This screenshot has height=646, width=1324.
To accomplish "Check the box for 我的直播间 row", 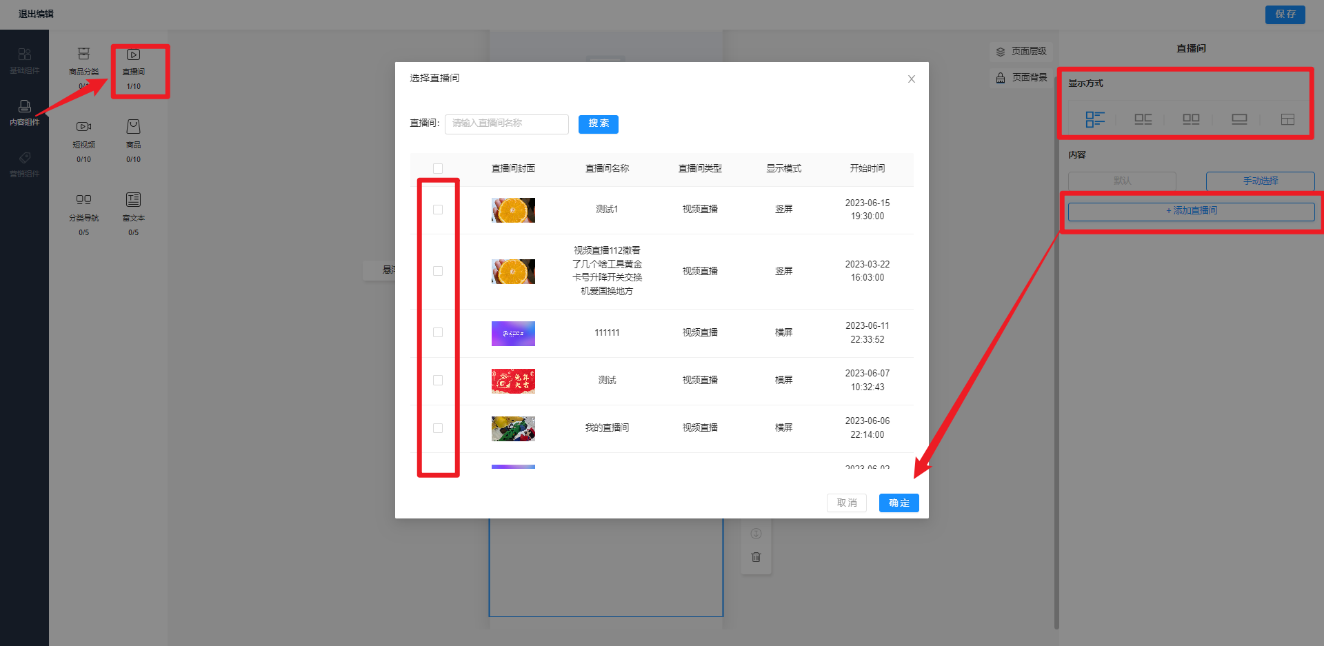I will (438, 428).
